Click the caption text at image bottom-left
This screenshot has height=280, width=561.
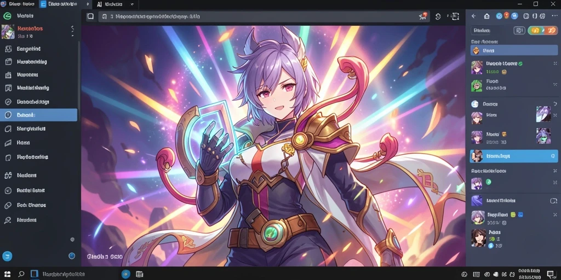(x=105, y=256)
